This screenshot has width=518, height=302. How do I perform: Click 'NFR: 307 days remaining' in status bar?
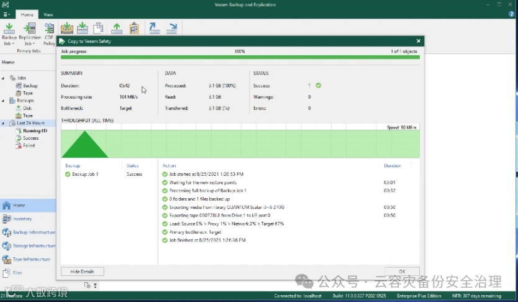tap(476, 296)
